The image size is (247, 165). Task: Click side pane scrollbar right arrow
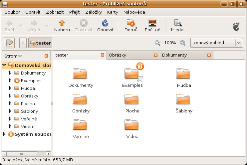click(48, 154)
